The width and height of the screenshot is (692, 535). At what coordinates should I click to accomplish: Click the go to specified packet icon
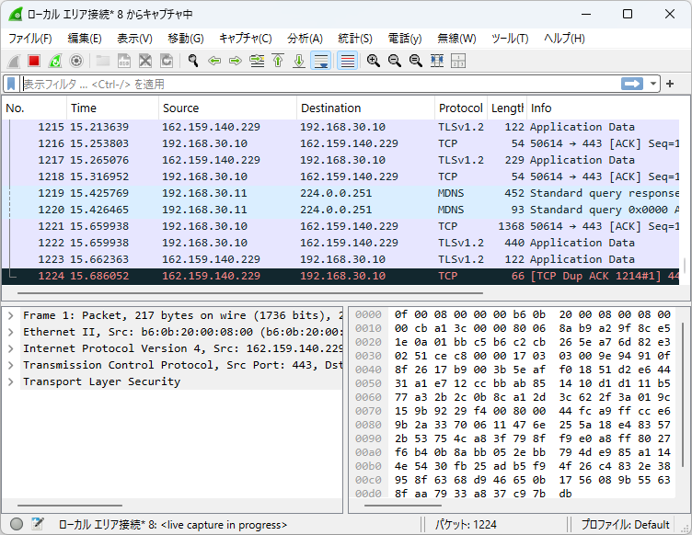pyautogui.click(x=257, y=61)
